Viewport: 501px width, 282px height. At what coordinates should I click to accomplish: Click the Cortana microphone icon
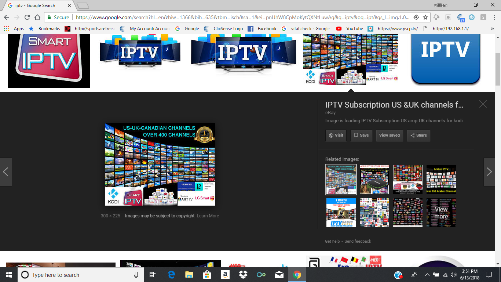136,275
